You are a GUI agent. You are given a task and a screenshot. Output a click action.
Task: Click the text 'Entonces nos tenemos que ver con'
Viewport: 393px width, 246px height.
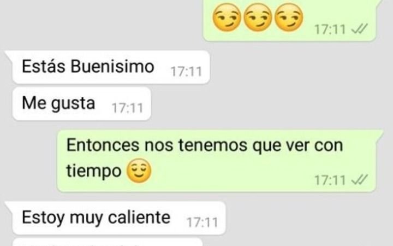click(x=205, y=145)
